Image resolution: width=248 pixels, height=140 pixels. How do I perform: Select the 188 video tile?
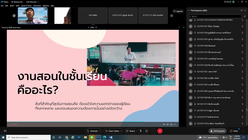pyautogui.click(x=93, y=16)
